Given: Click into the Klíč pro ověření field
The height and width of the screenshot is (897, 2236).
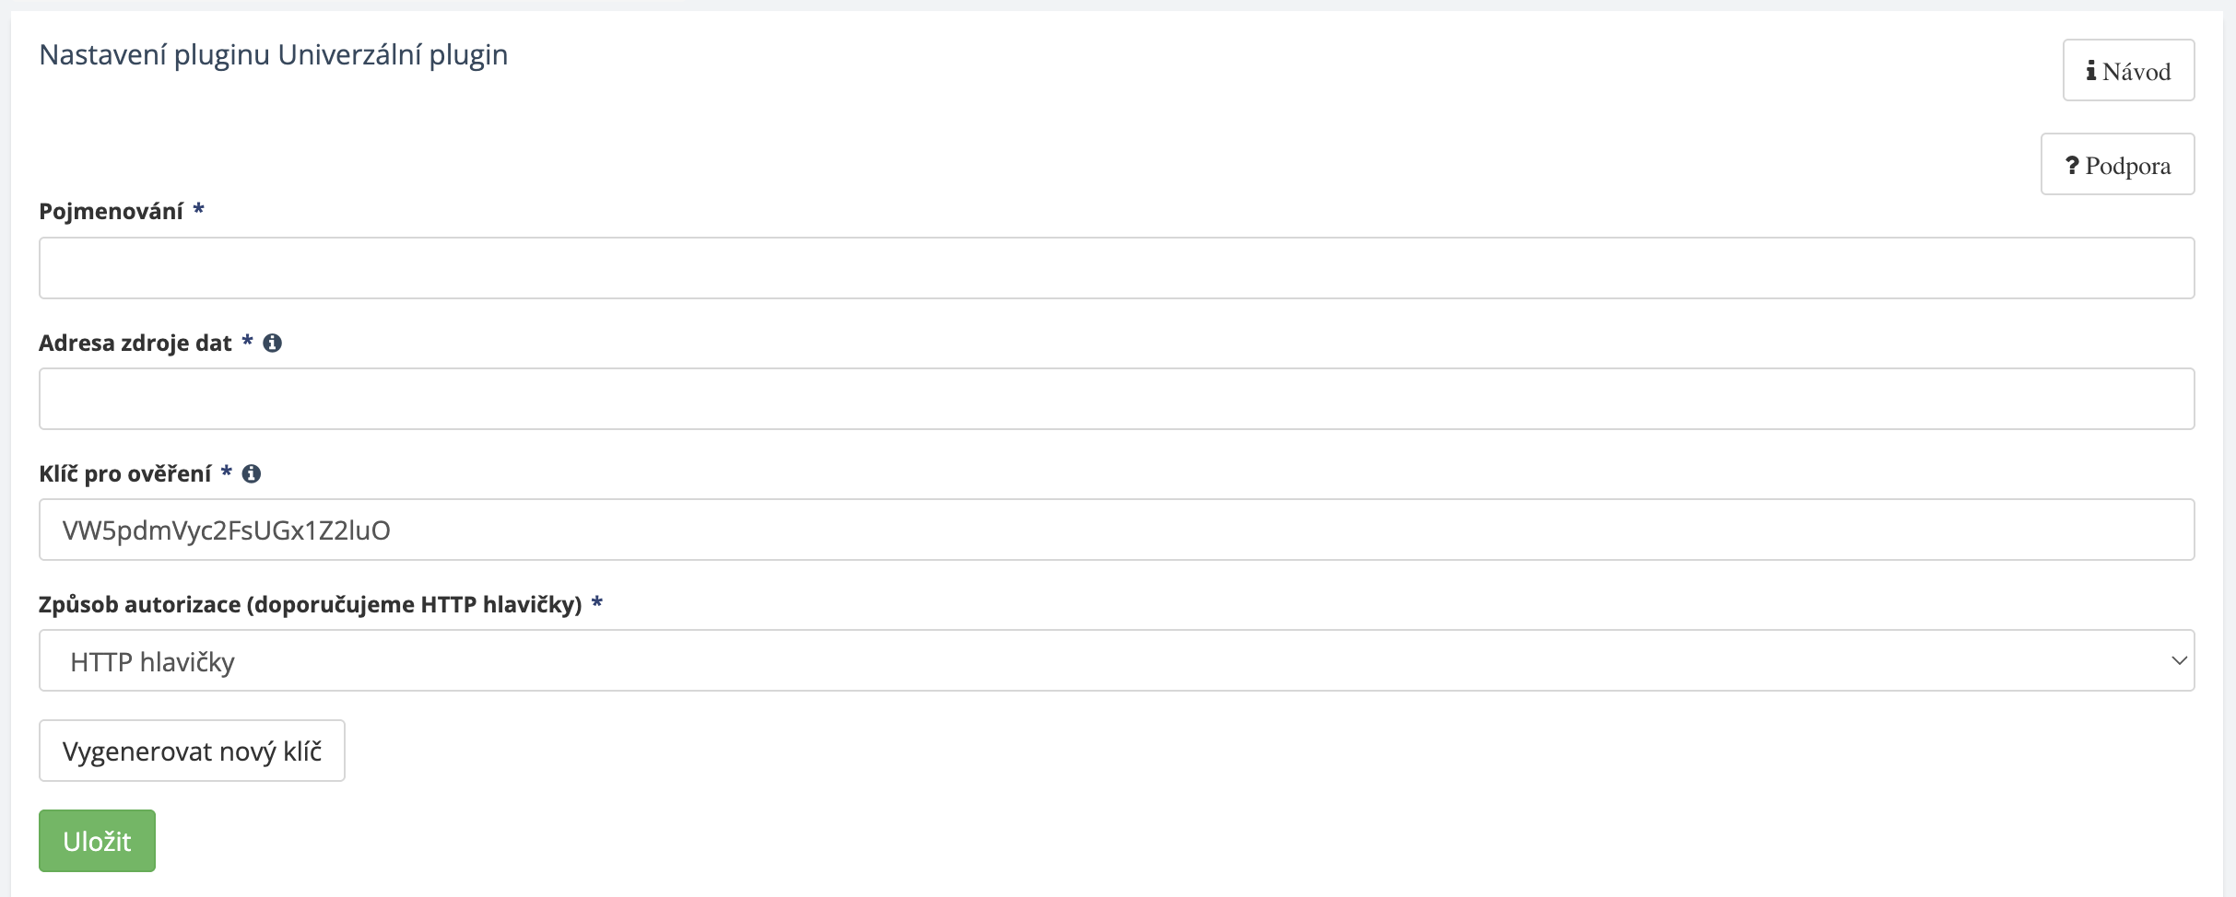Looking at the screenshot, I should pos(1115,530).
